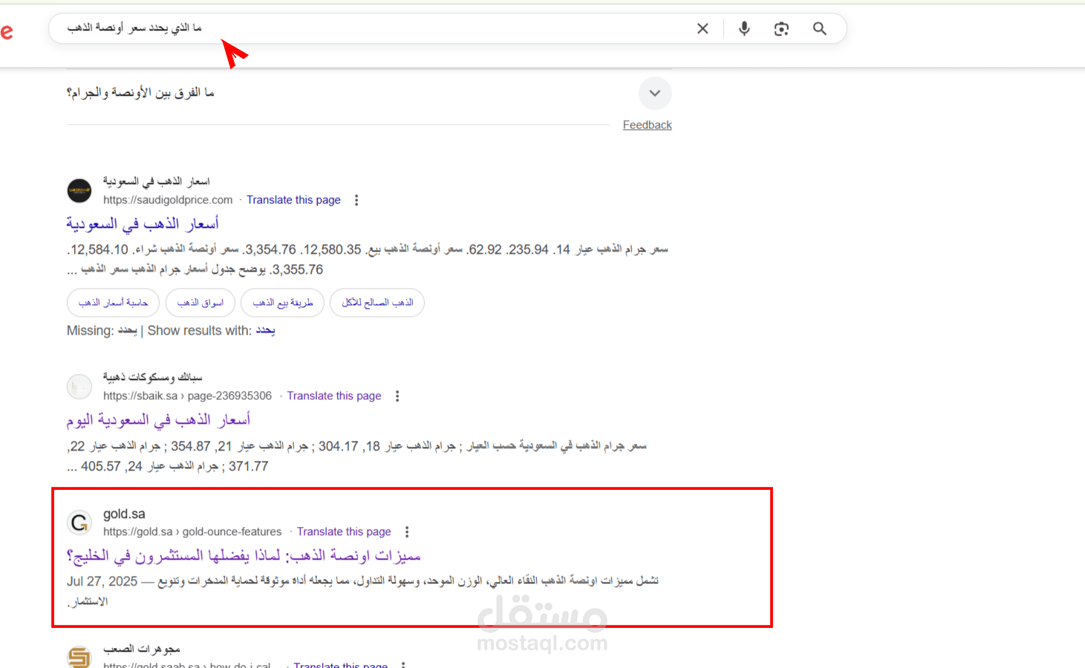
Task: Start voice search with the microphone icon
Action: point(744,29)
